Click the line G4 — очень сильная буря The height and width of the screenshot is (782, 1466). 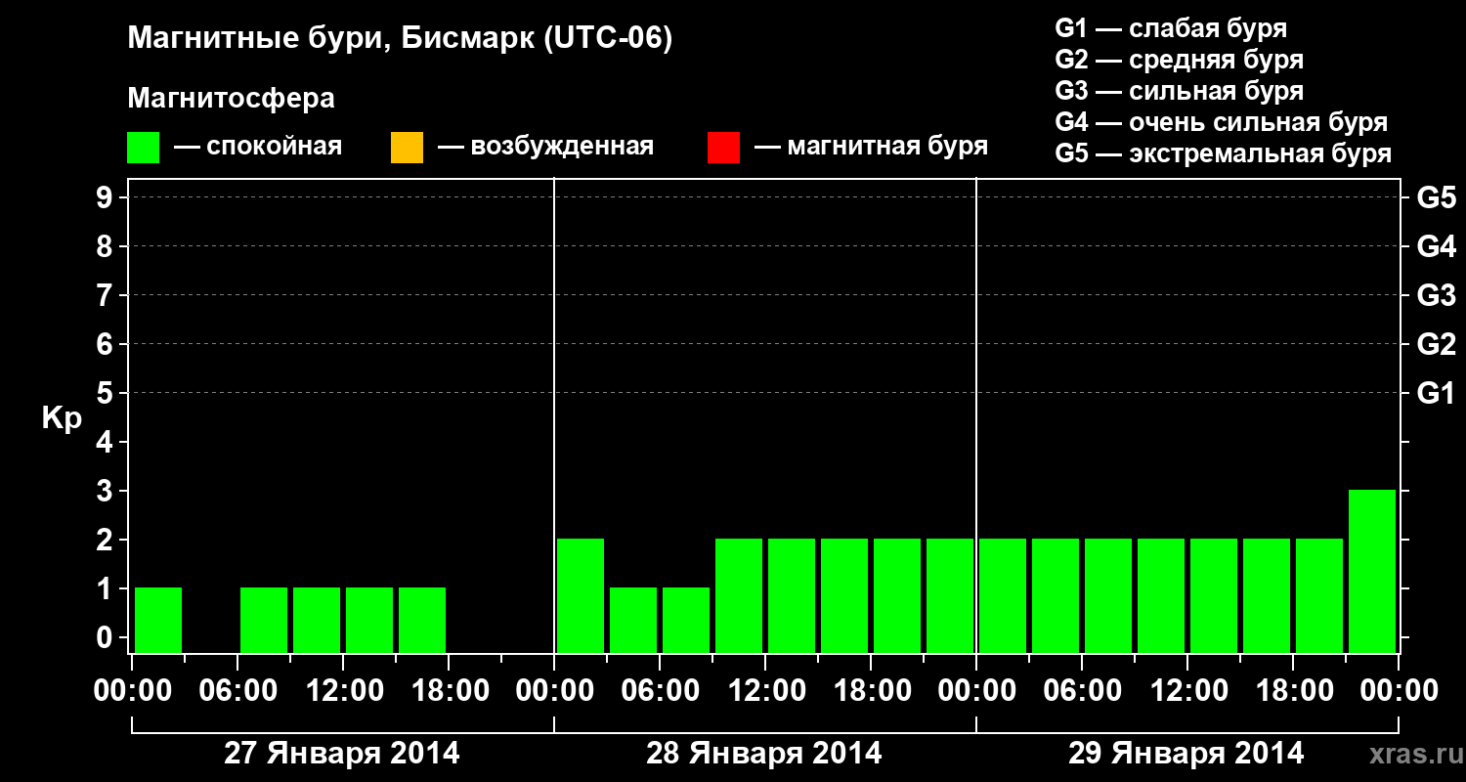click(x=1222, y=122)
